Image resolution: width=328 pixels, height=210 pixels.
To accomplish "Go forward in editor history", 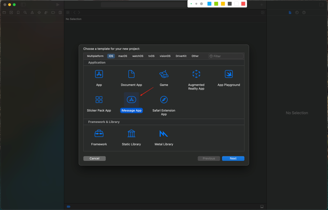I will (x=79, y=12).
